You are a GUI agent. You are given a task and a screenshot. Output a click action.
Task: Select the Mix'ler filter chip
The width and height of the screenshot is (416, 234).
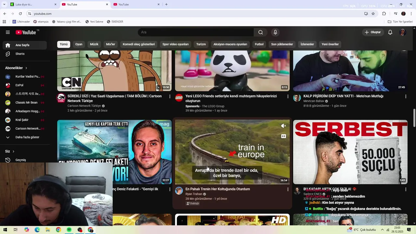pyautogui.click(x=110, y=44)
